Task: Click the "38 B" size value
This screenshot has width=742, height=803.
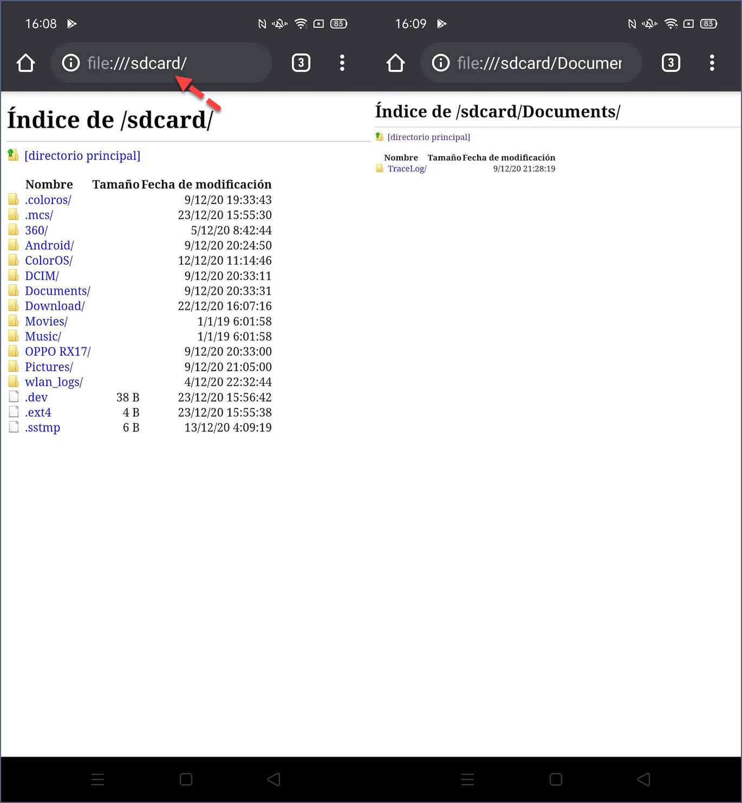Action: pos(128,397)
